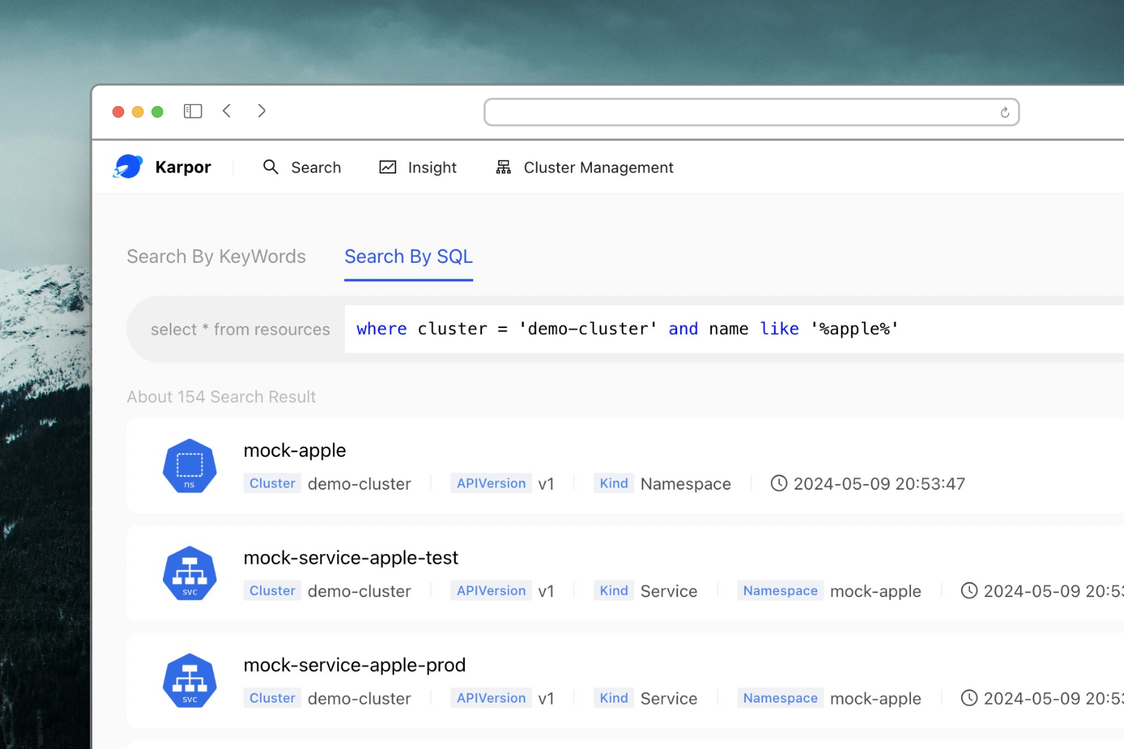Viewport: 1124px width, 749px height.
Task: Reload the page using the refresh icon
Action: [1004, 112]
